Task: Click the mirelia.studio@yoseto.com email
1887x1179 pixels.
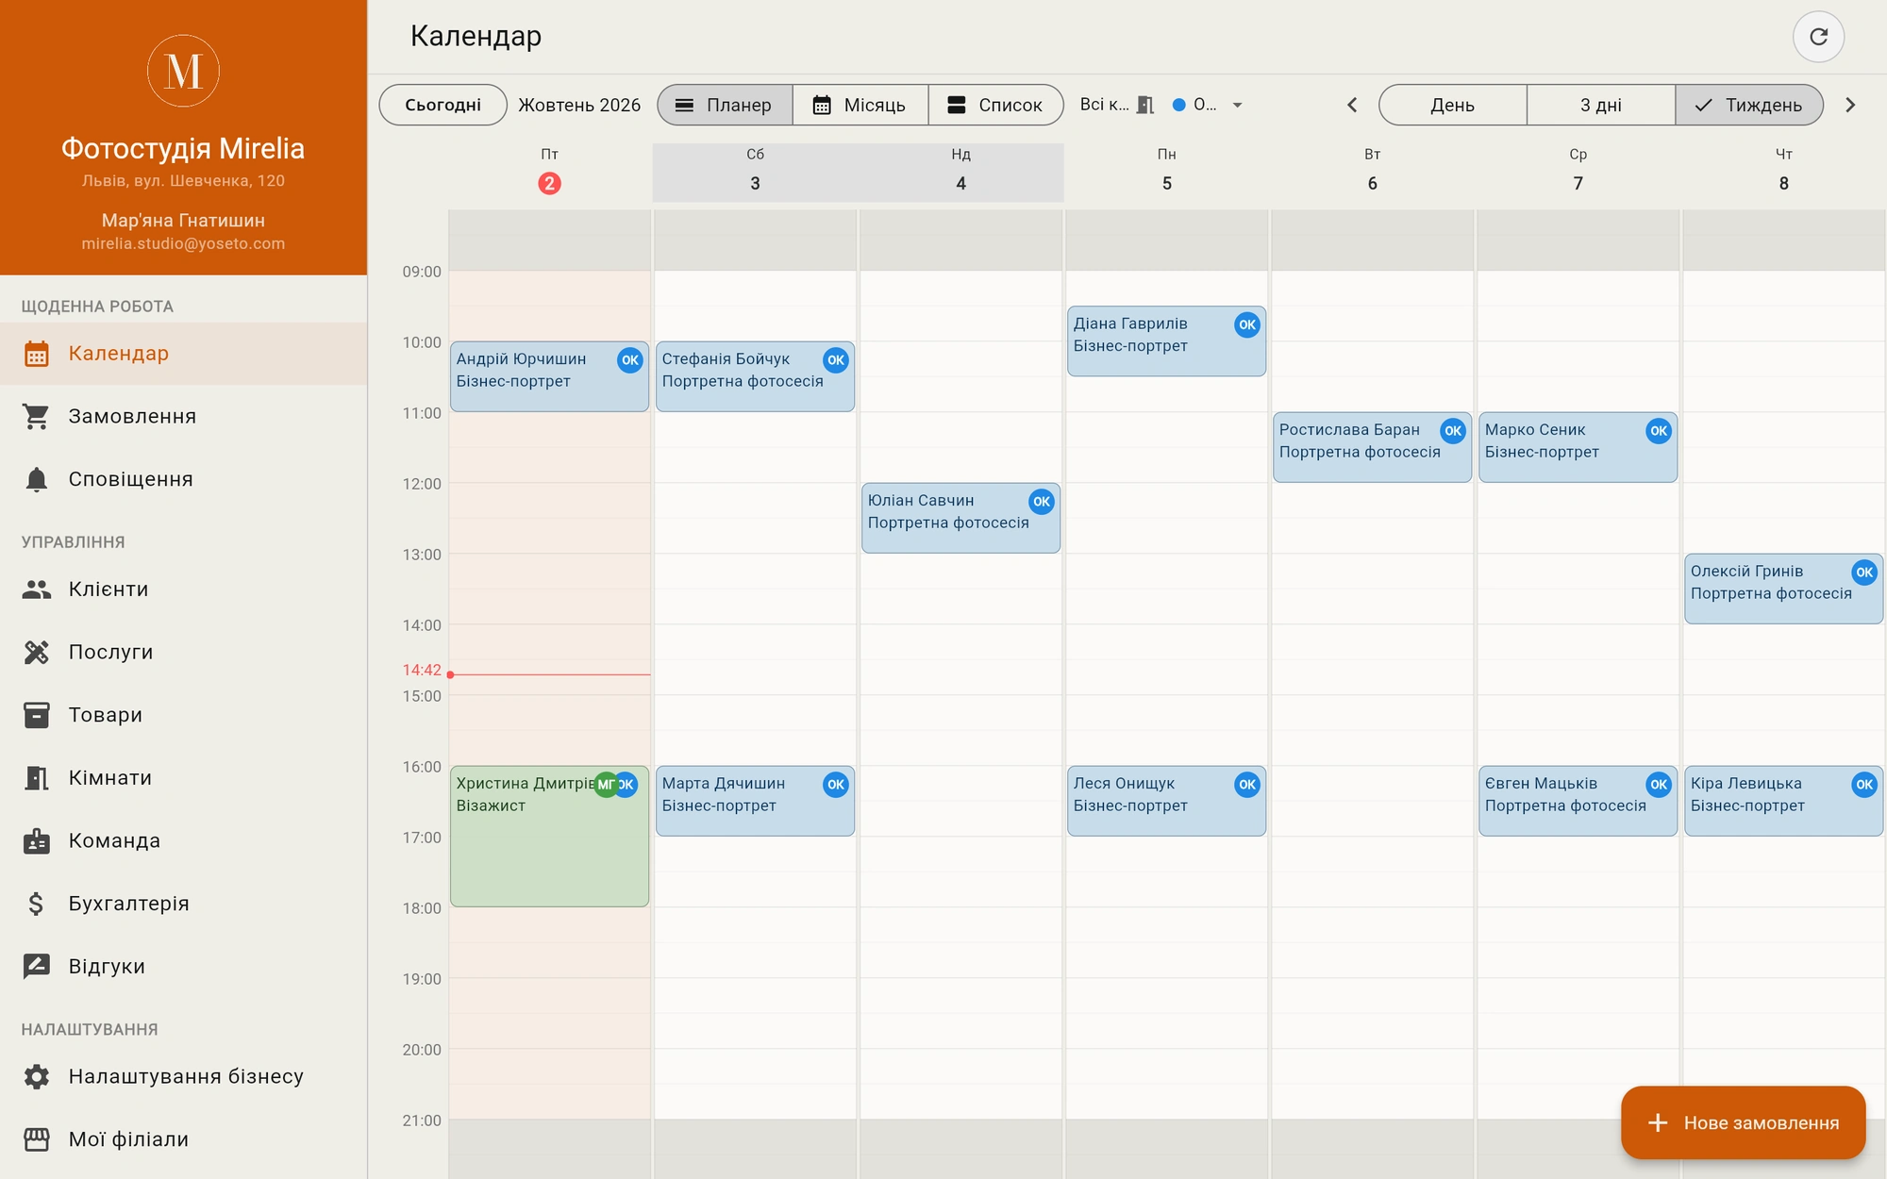Action: (183, 243)
